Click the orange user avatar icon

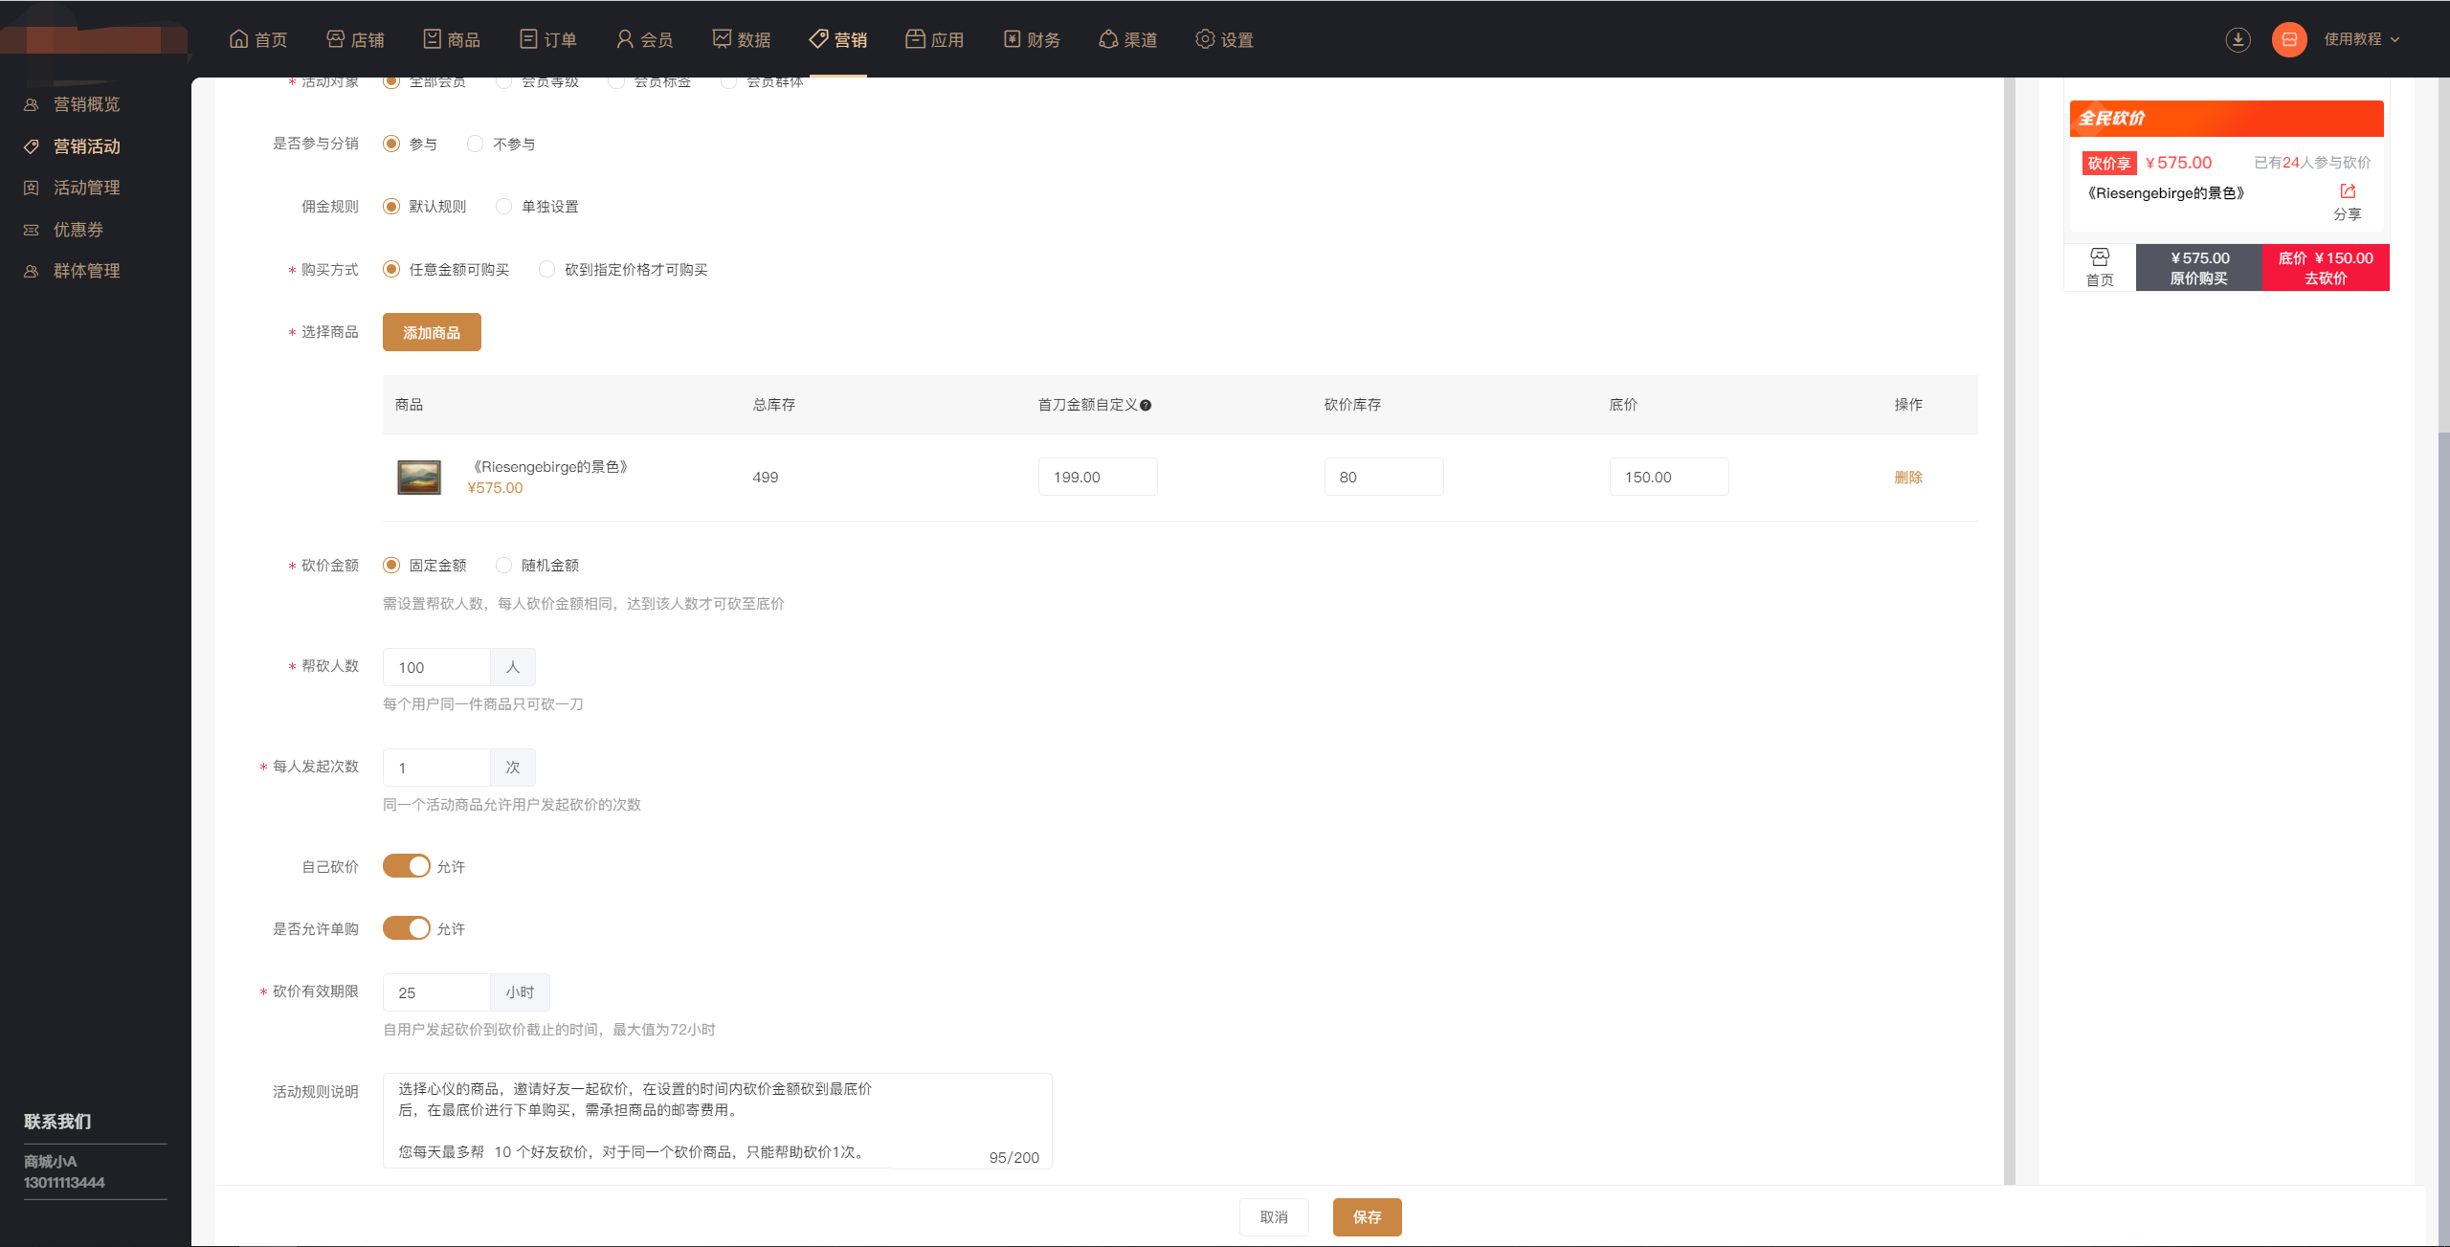(2289, 39)
